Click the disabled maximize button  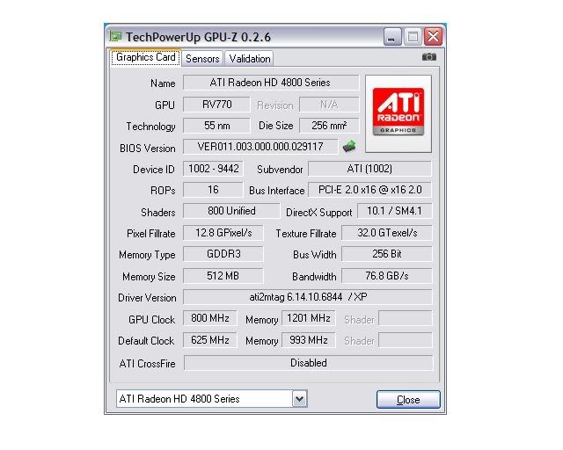pos(413,37)
